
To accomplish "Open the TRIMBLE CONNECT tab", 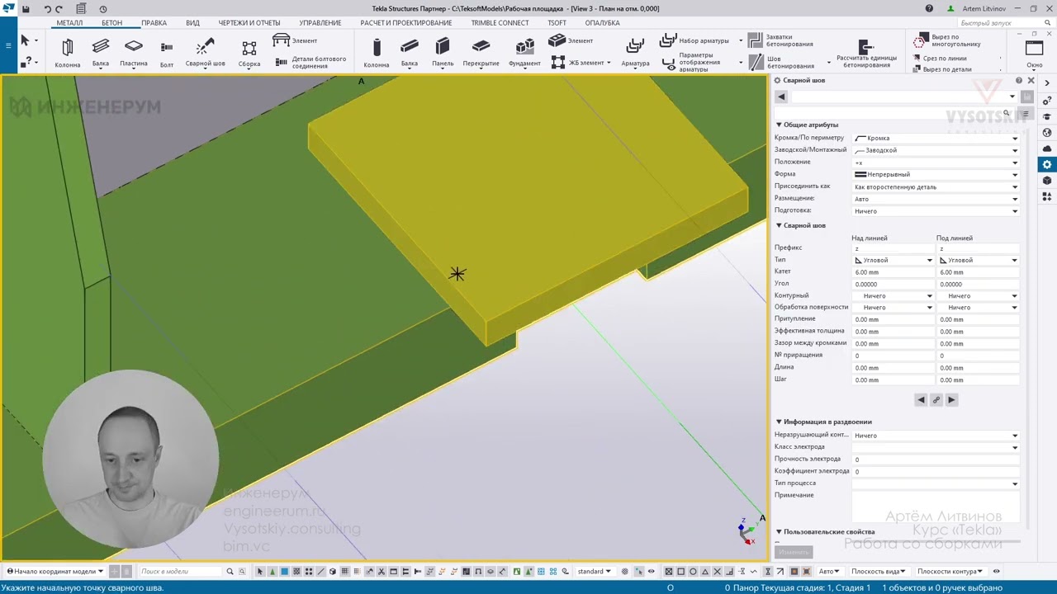I will coord(500,23).
